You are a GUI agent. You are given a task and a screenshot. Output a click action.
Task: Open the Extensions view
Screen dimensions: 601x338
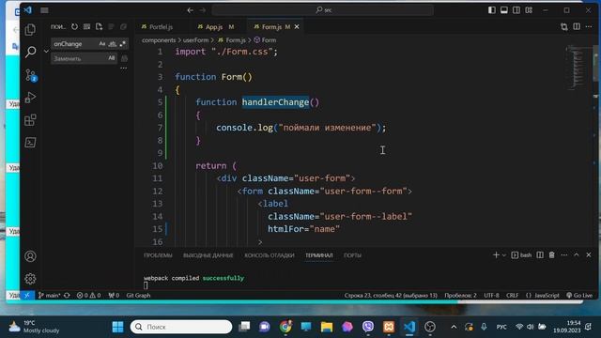(x=30, y=120)
